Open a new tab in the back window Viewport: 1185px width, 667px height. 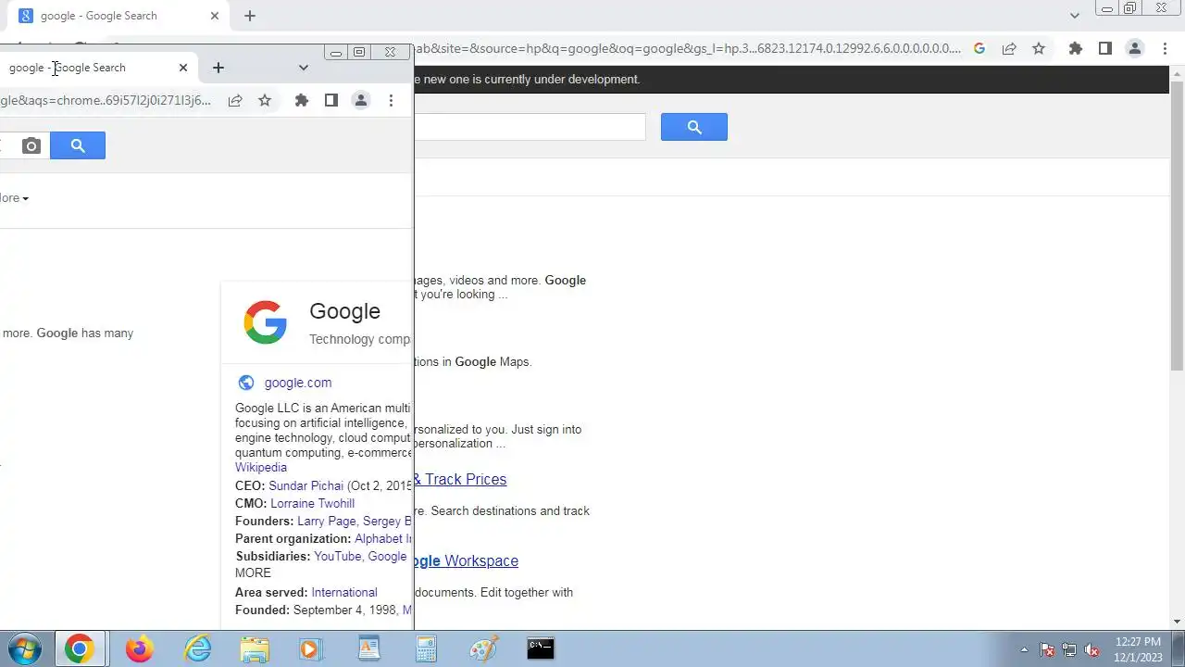pyautogui.click(x=250, y=16)
